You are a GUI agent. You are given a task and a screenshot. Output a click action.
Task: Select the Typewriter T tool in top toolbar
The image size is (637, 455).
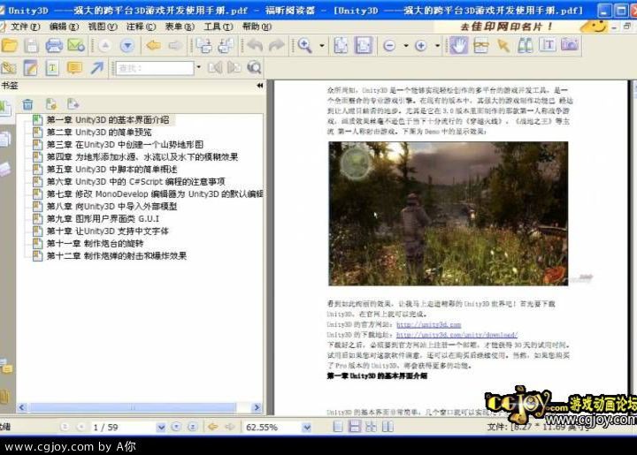[x=548, y=44]
